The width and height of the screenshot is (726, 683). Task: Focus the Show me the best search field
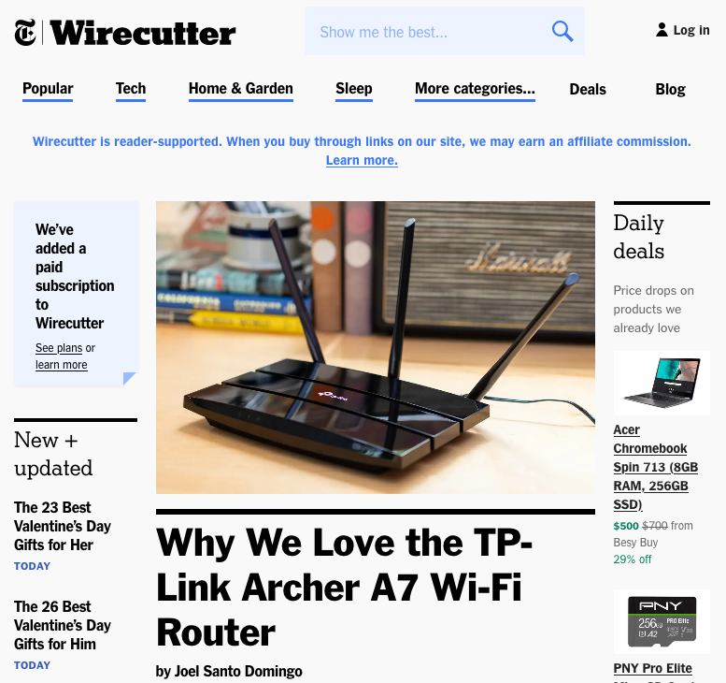(x=426, y=32)
